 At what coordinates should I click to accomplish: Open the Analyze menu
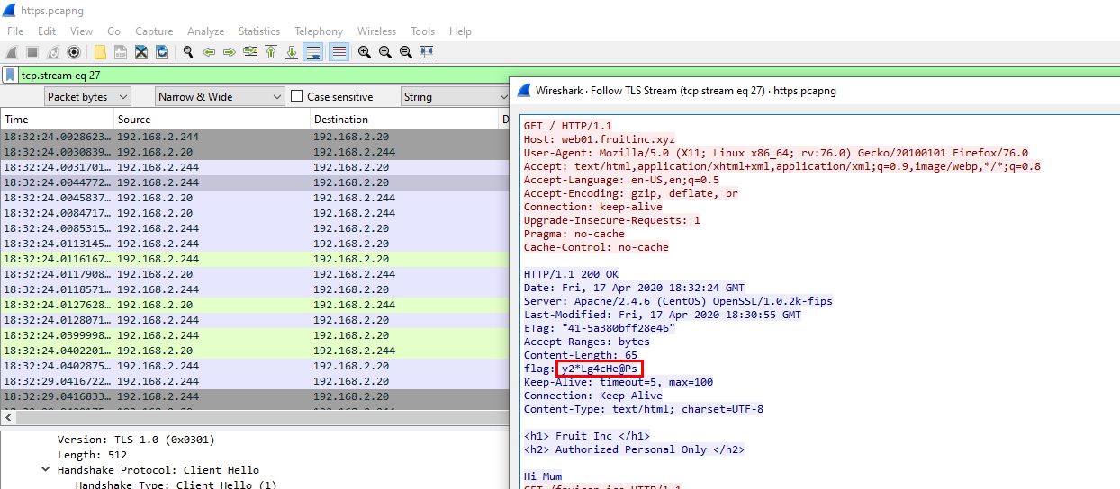205,31
